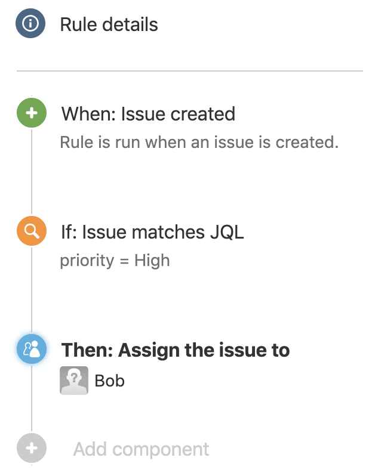Click the 'High' value in JQL expression
Image resolution: width=375 pixels, height=473 pixels.
(152, 261)
